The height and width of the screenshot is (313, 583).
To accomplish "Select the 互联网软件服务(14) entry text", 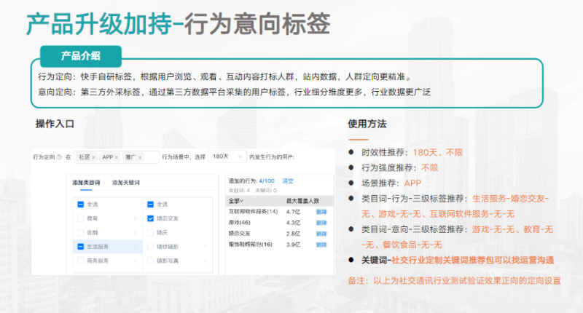I will pos(253,212).
